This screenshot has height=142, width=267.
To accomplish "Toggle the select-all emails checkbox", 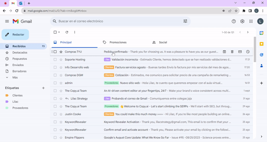I will tap(55, 32).
